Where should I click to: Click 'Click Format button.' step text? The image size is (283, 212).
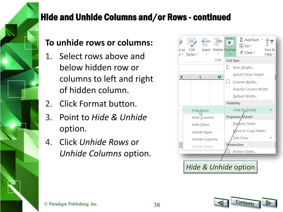click(98, 104)
